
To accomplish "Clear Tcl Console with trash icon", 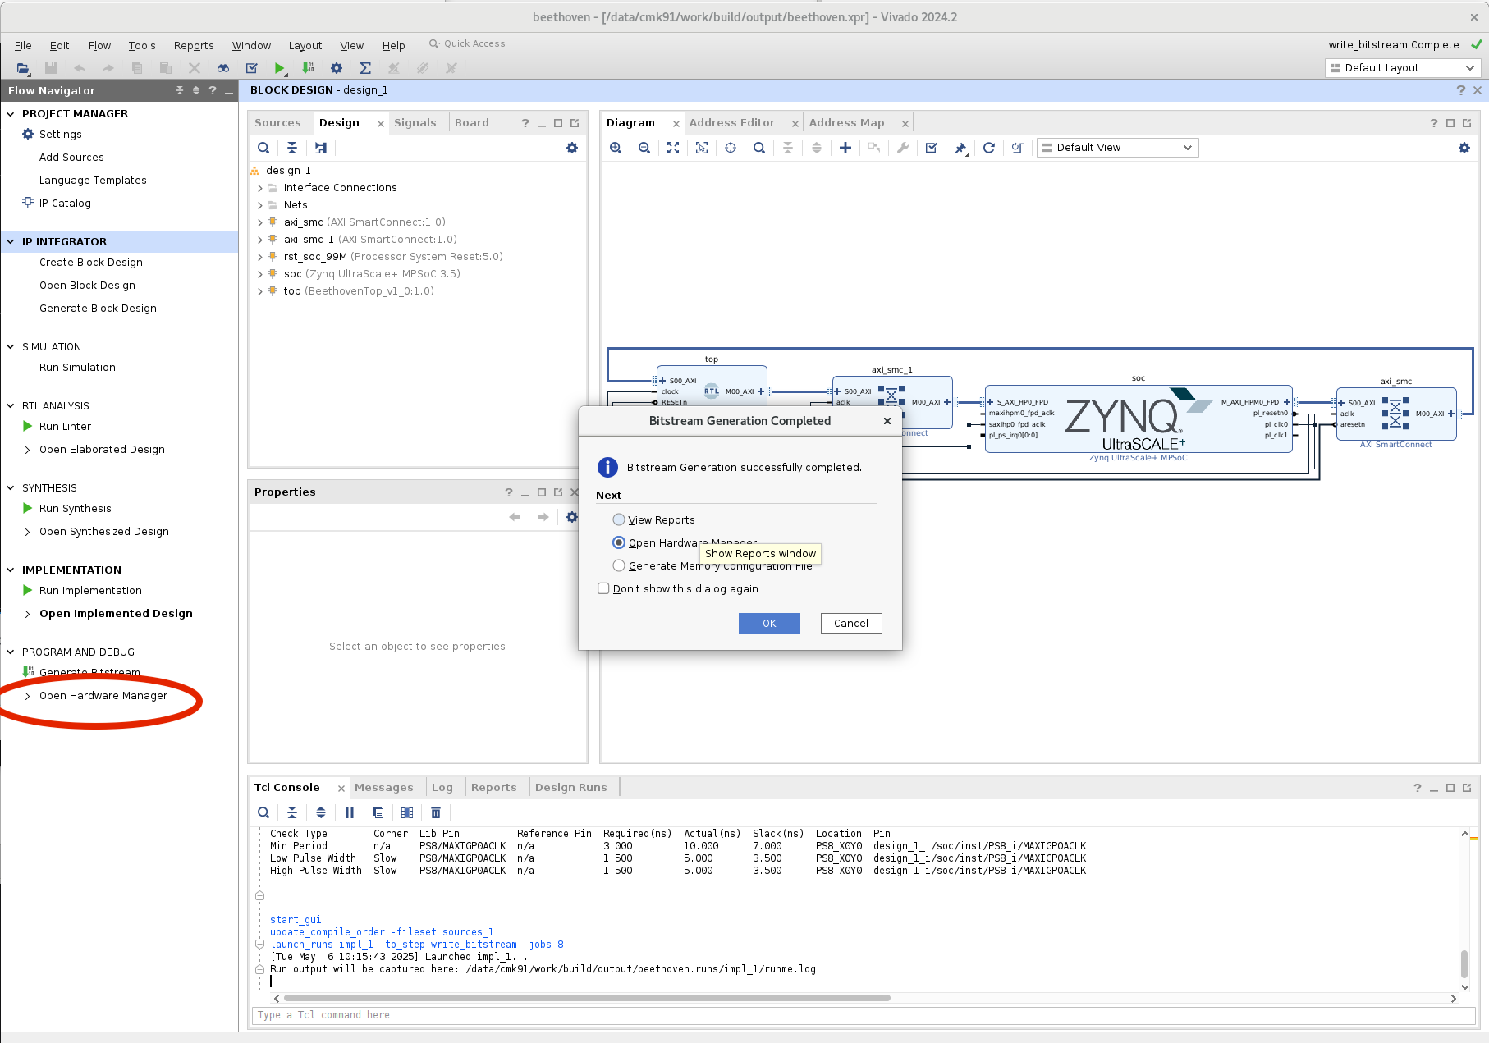I will click(x=436, y=812).
